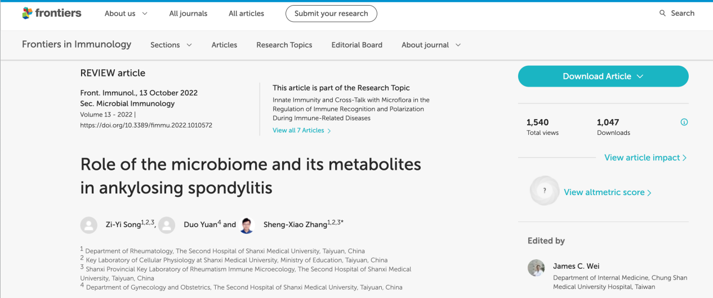713x298 pixels.
Task: Click Sheng-Xiao Zhang's profile photo
Action: (247, 225)
